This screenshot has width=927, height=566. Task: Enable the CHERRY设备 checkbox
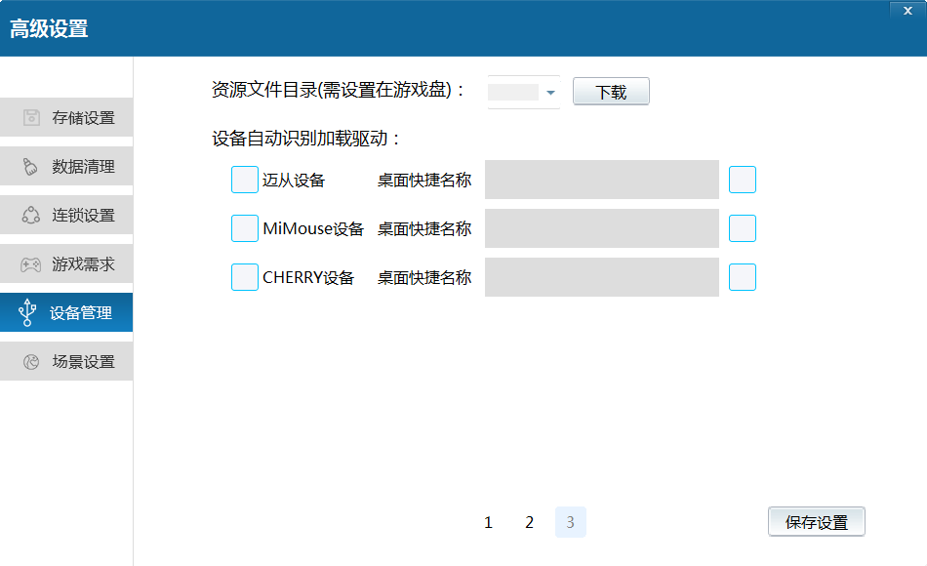[244, 277]
